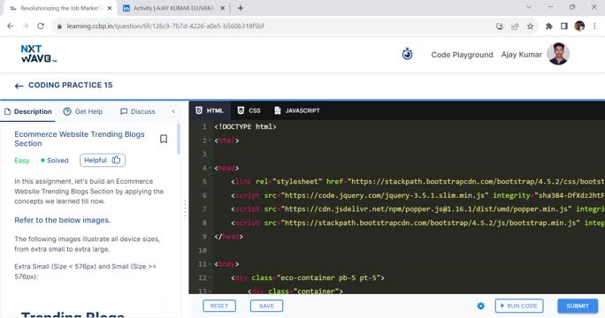Viewport: 605px width, 318px height.
Task: Open the browser extensions puzzle icon
Action: [x=548, y=26]
